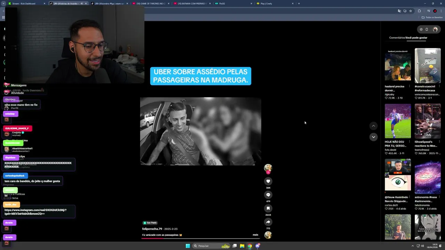Save the video with the bookmark icon
The image size is (445, 250).
tap(268, 208)
